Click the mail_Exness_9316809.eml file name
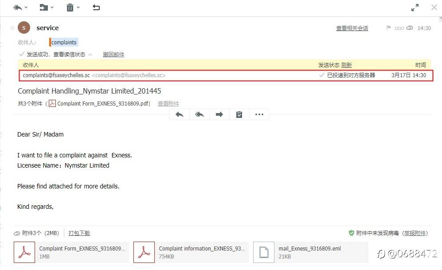 click(310, 249)
